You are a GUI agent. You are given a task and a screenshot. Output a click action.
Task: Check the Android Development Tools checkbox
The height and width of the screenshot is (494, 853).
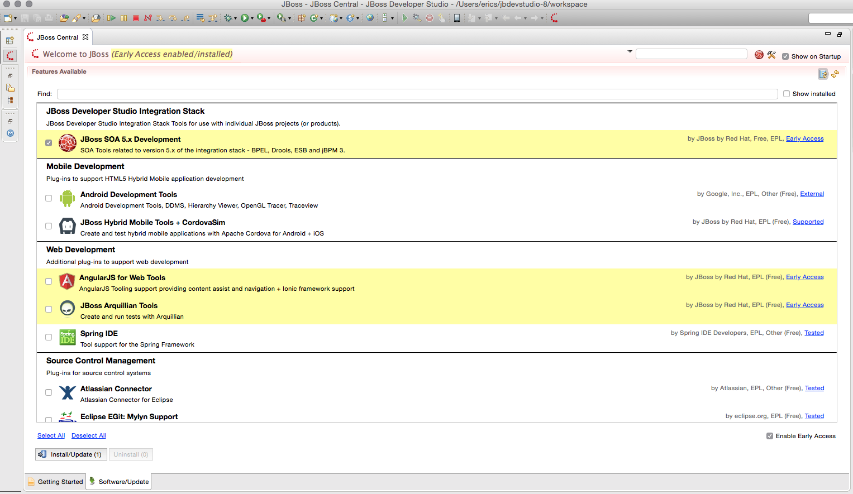coord(49,198)
